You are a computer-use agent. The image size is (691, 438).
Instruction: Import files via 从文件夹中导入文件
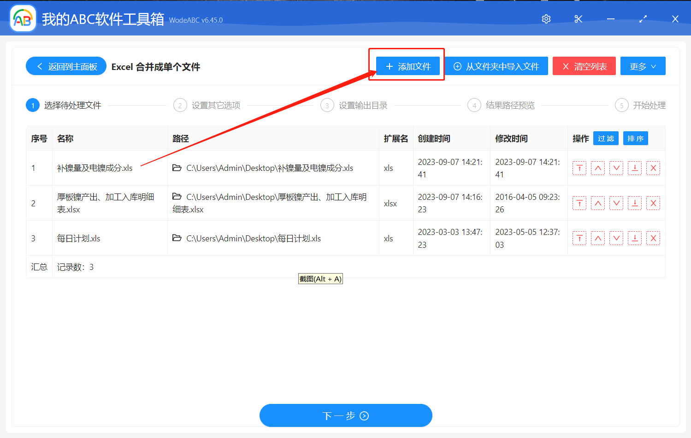point(496,66)
